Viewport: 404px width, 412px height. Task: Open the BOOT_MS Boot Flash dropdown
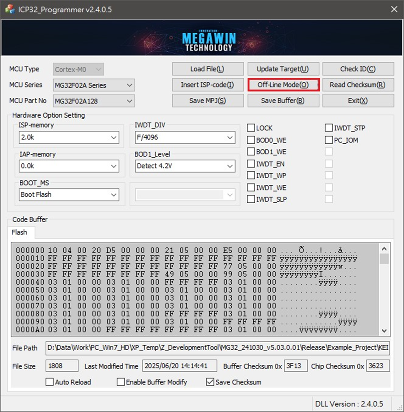(x=69, y=195)
